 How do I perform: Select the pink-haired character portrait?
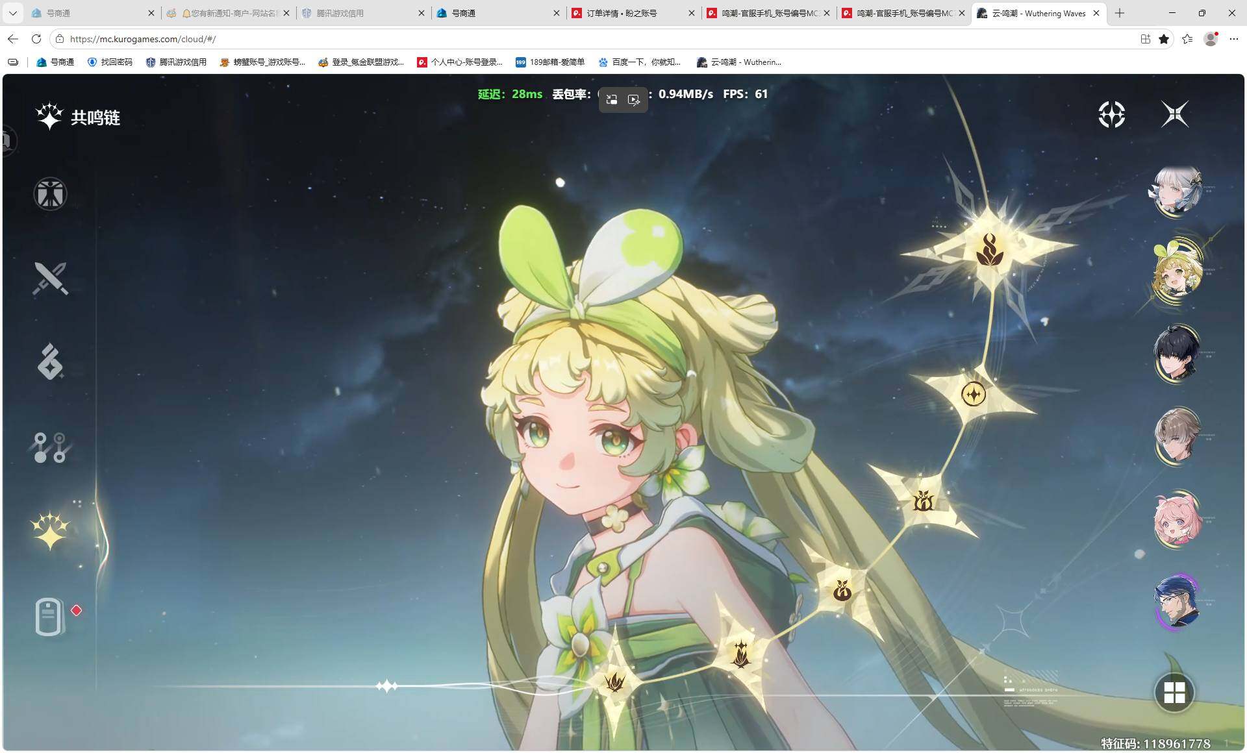point(1176,519)
